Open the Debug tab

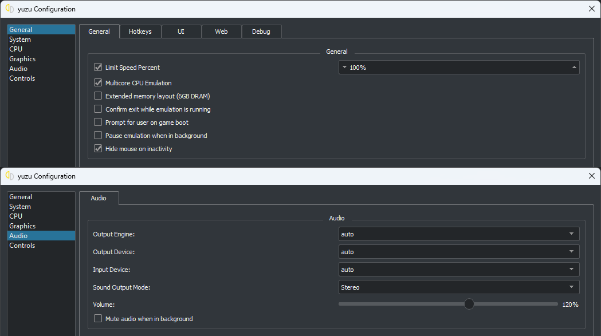point(261,31)
